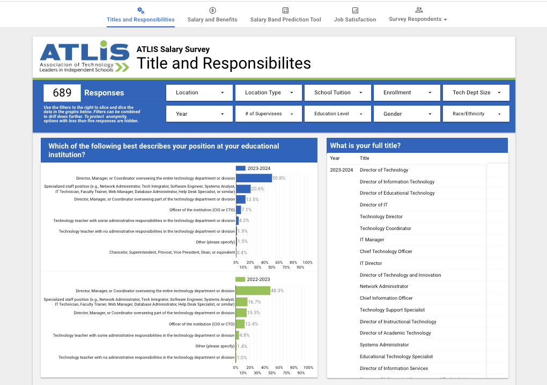Click the blue 2023-2024 legend swatch
The width and height of the screenshot is (547, 385).
240,168
